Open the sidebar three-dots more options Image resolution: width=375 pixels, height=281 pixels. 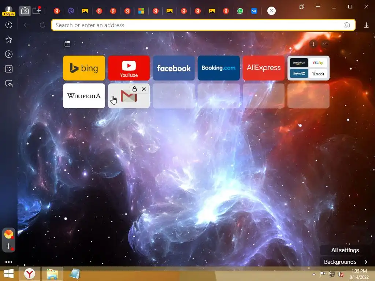pyautogui.click(x=9, y=262)
